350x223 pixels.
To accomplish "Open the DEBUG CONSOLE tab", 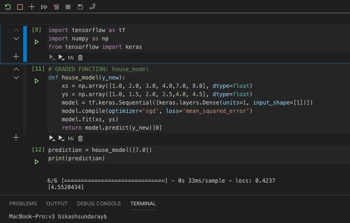I will click(99, 203).
